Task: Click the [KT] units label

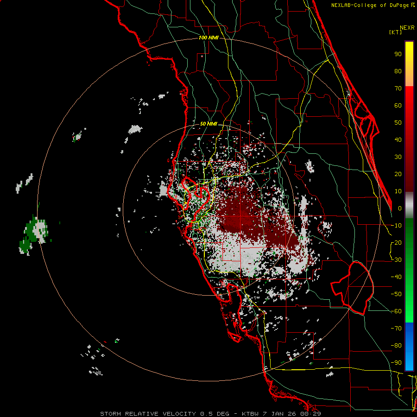Action: click(x=396, y=32)
